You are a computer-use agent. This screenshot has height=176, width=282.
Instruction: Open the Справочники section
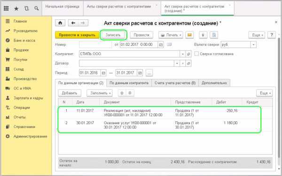[24, 127]
